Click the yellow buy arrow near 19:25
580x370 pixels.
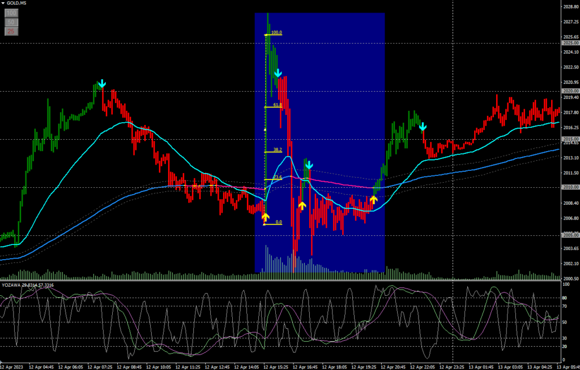coord(373,200)
